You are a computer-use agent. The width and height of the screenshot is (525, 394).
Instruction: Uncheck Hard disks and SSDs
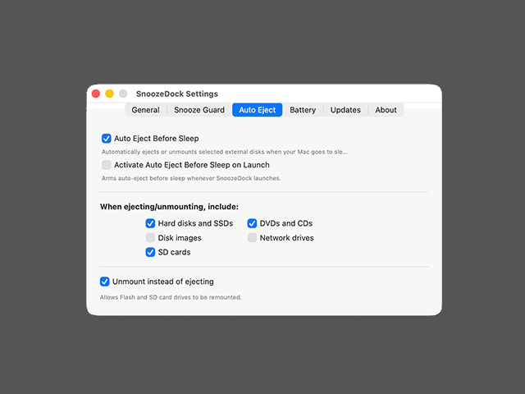(150, 223)
